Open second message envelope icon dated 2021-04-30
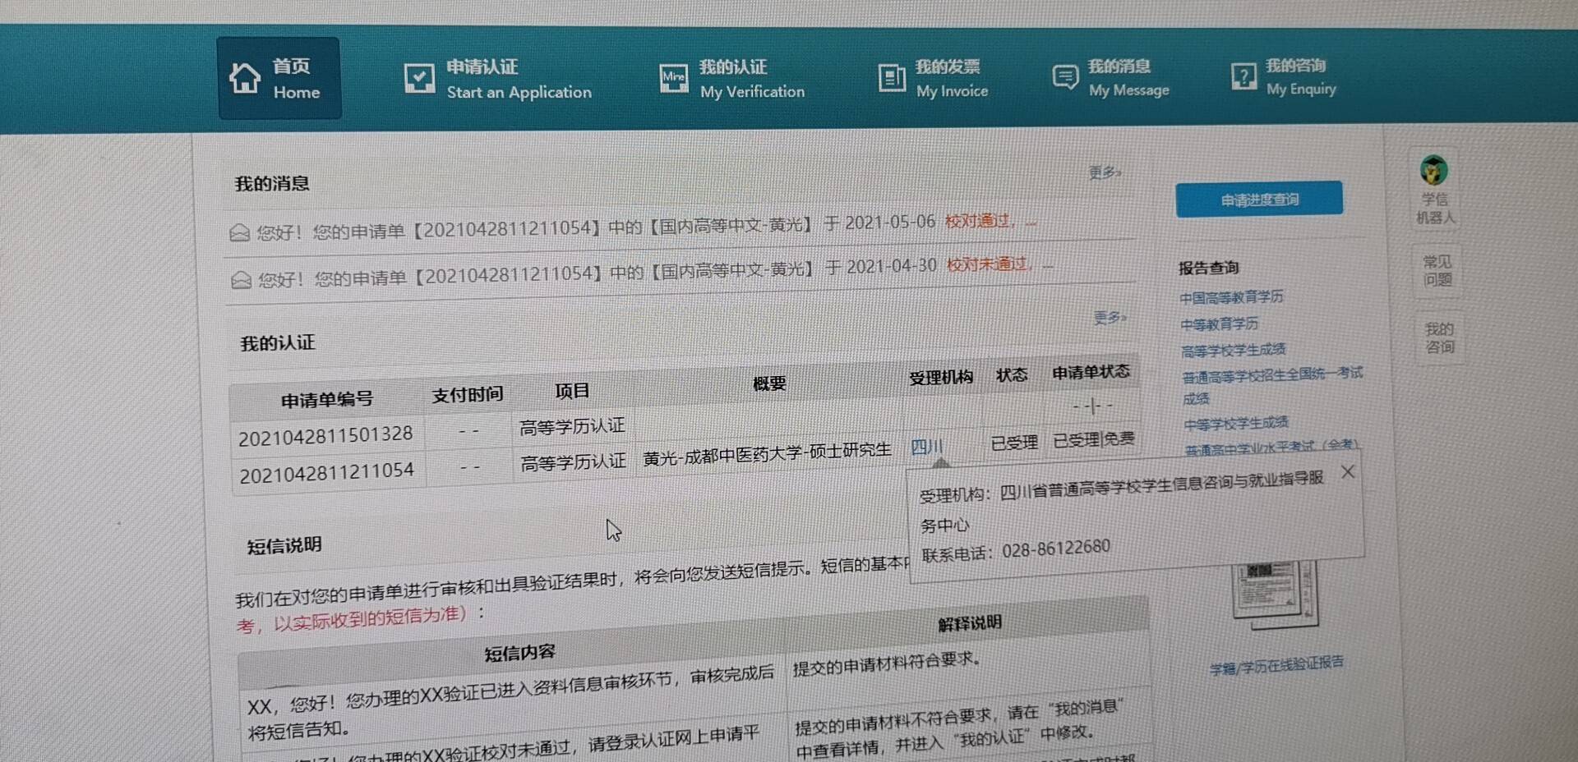The height and width of the screenshot is (762, 1578). (x=241, y=281)
